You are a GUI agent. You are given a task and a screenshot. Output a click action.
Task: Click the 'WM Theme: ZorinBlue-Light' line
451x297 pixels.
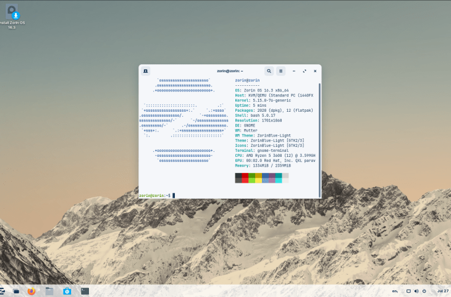(263, 135)
